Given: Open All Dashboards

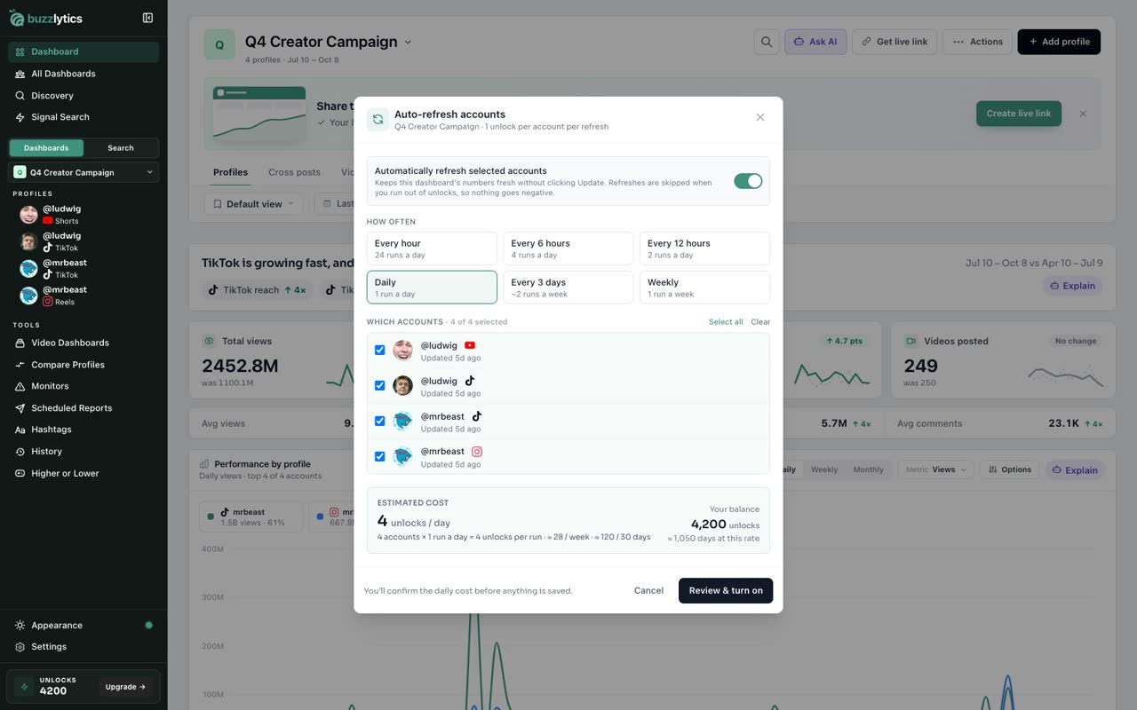Looking at the screenshot, I should pyautogui.click(x=83, y=74).
